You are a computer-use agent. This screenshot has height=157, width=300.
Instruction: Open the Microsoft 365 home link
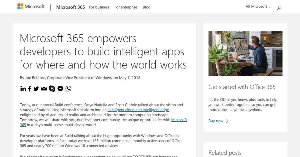pos(70,7)
